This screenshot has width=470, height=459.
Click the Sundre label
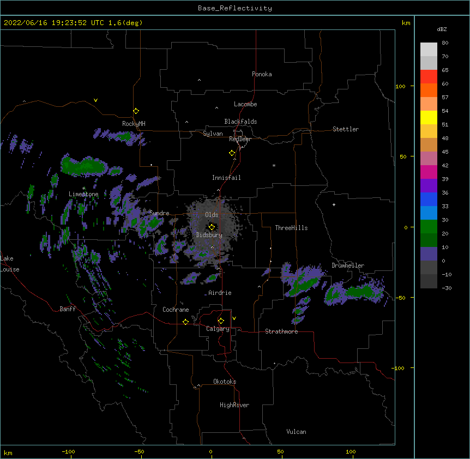click(159, 213)
